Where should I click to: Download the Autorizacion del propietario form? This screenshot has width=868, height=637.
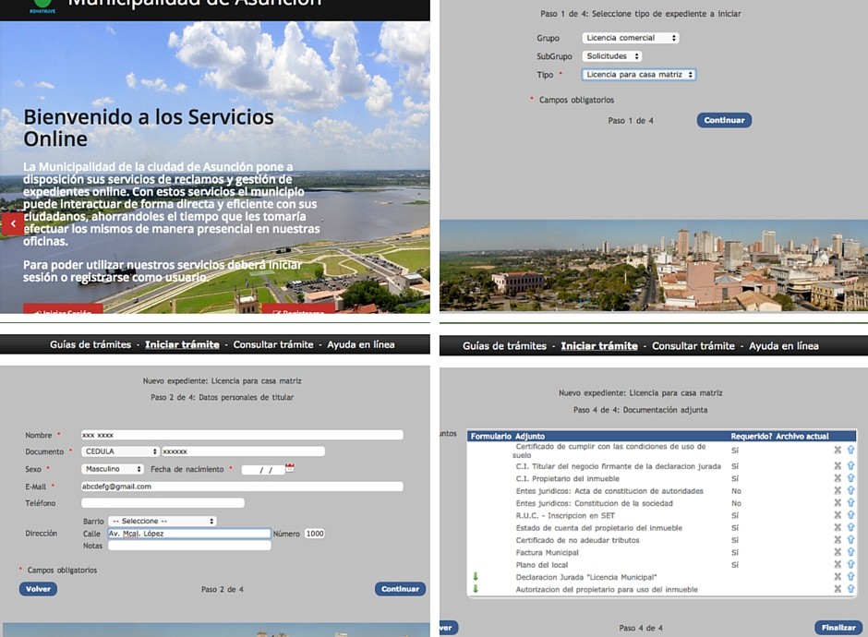point(476,589)
